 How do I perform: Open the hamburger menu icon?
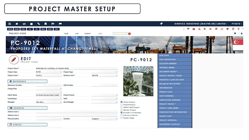[9, 24]
